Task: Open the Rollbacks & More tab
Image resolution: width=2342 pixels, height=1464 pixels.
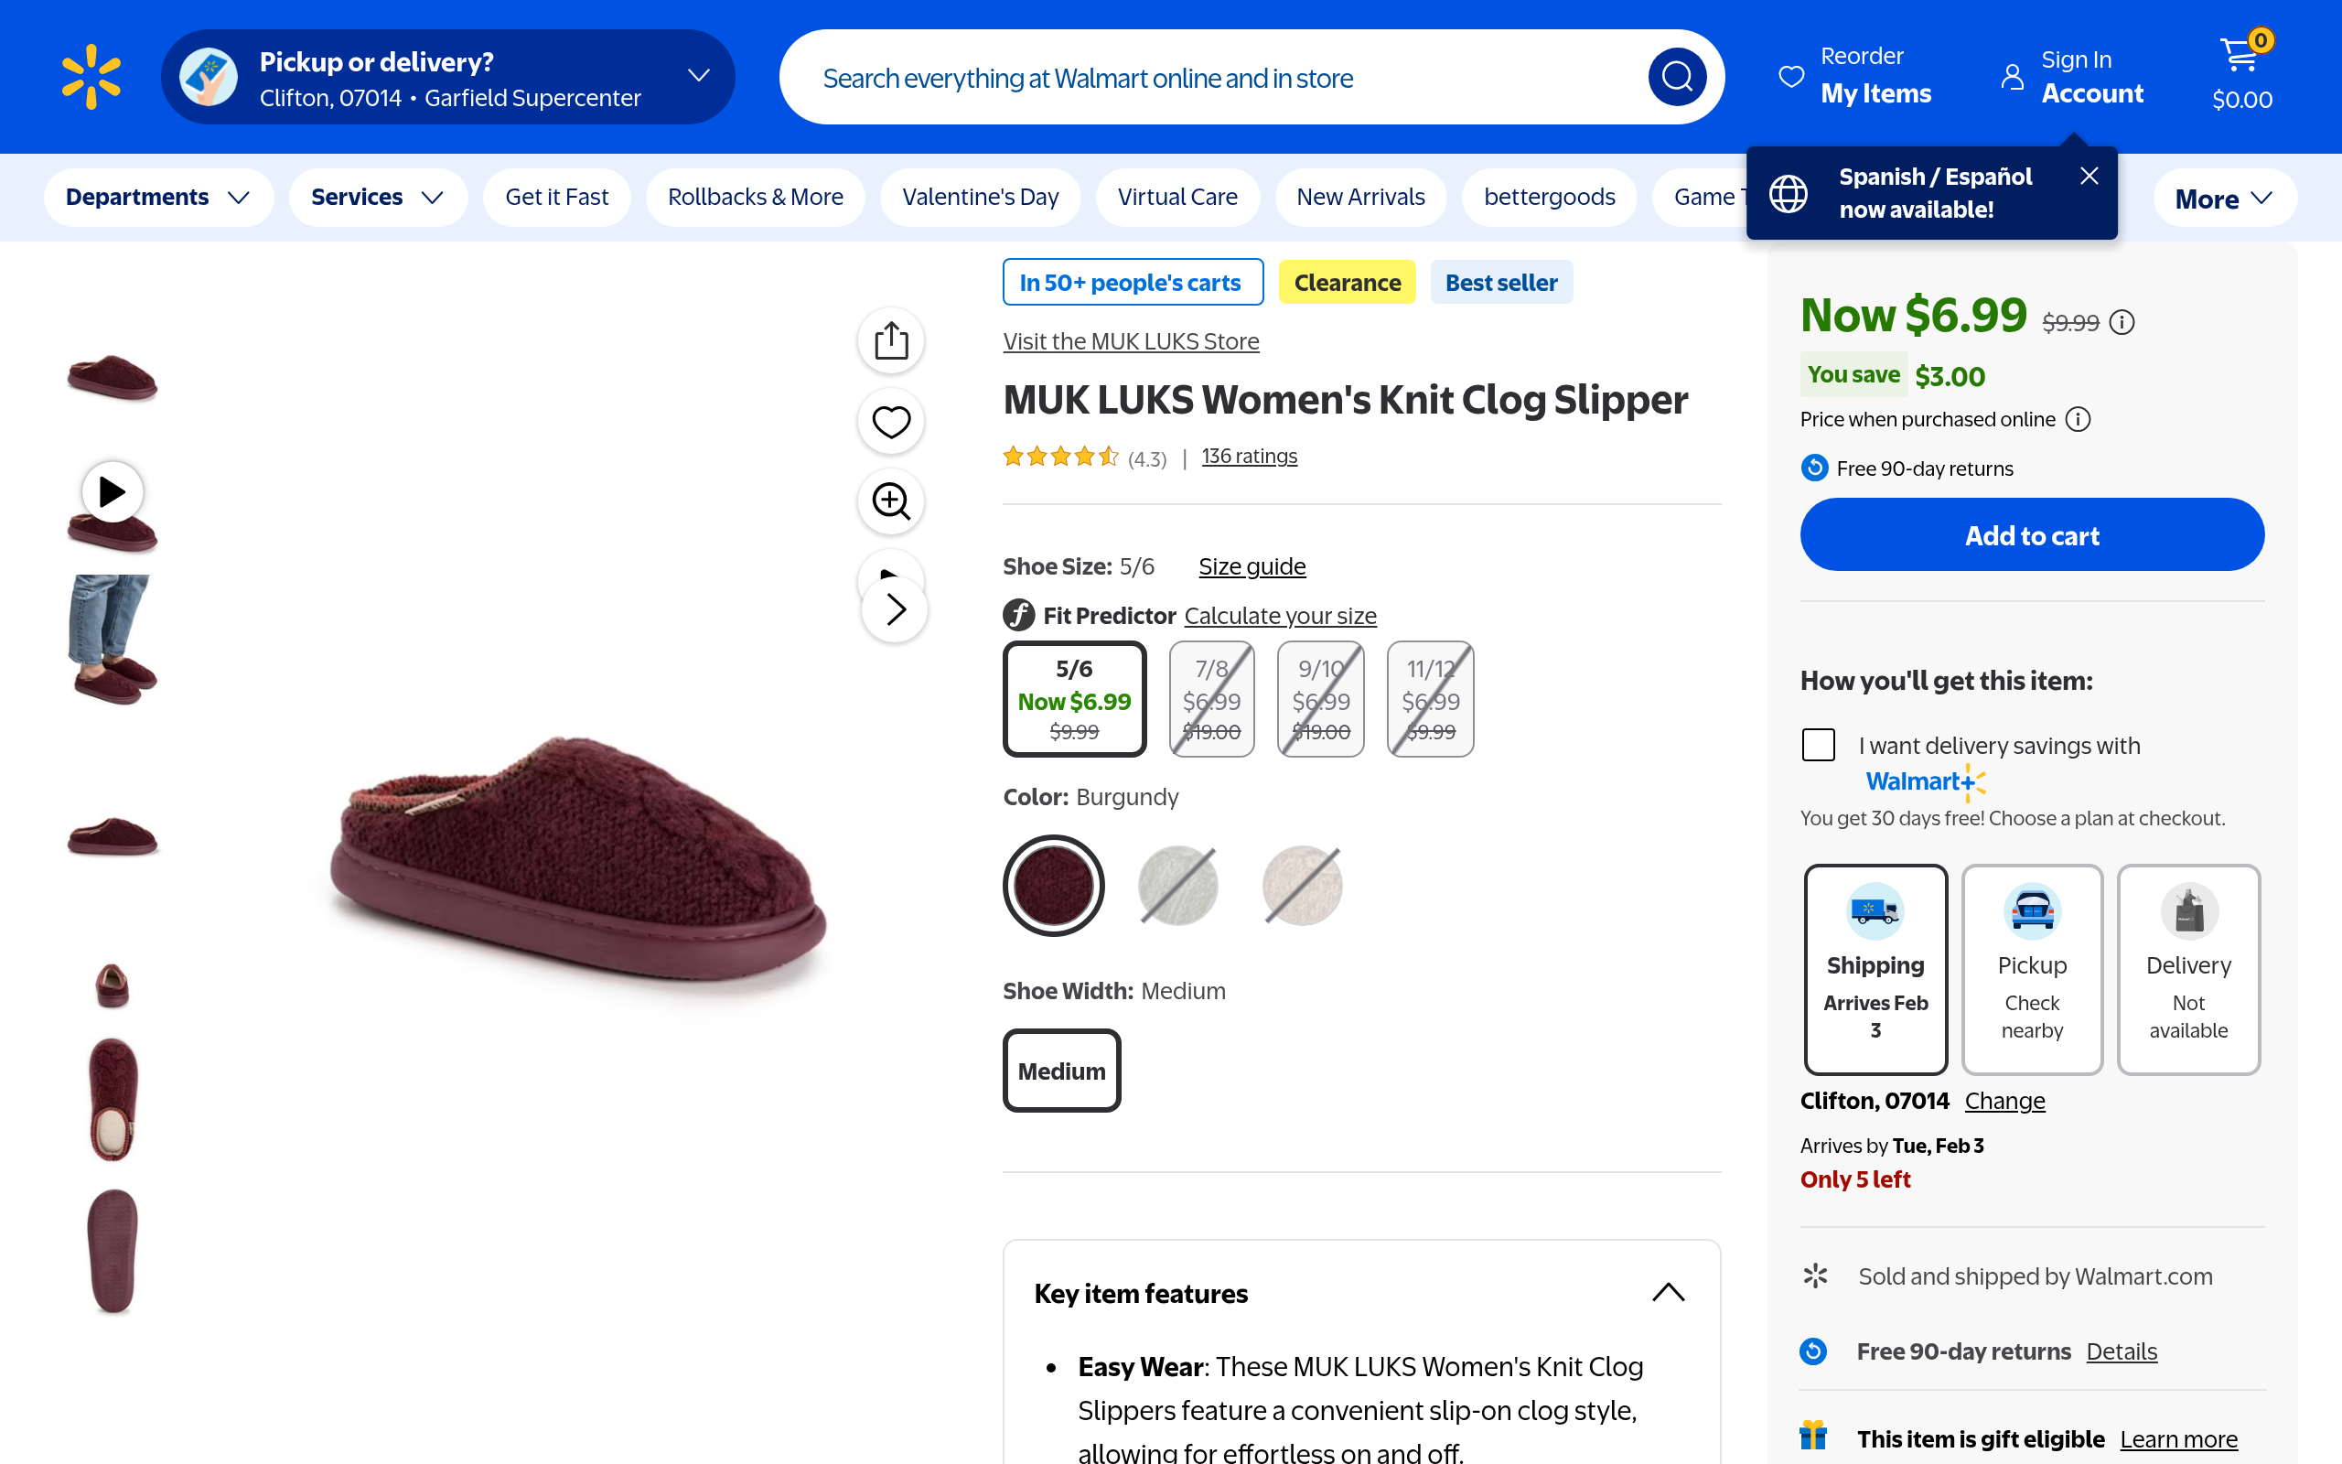Action: coord(755,198)
